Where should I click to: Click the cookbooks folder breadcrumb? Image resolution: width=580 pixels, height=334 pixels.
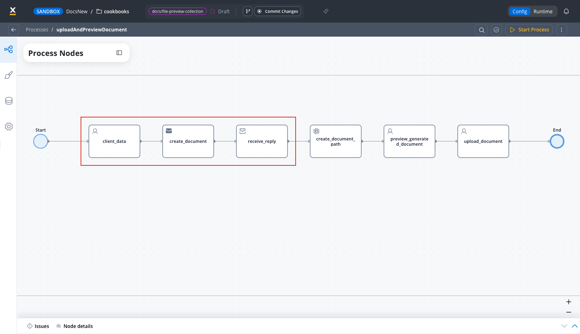click(113, 11)
